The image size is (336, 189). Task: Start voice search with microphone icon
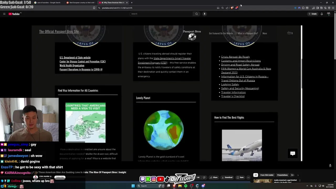point(204,14)
